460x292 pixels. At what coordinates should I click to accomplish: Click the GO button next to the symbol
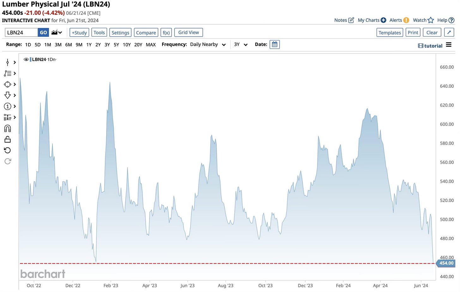[43, 33]
